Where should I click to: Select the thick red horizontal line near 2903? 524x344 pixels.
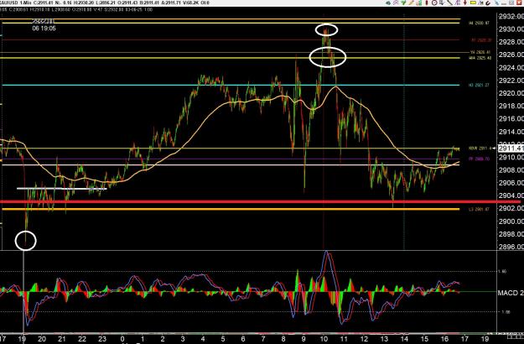coord(261,201)
